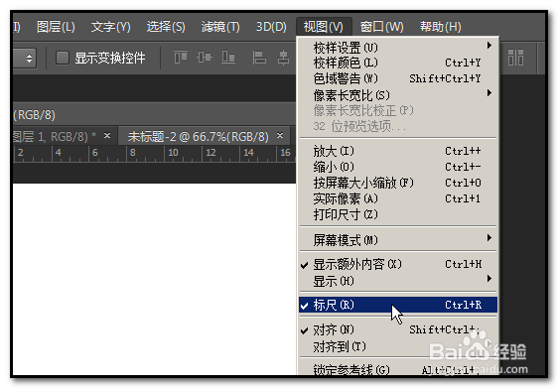Expand 对齐到(T) submenu
The width and height of the screenshot is (559, 389).
pyautogui.click(x=398, y=346)
